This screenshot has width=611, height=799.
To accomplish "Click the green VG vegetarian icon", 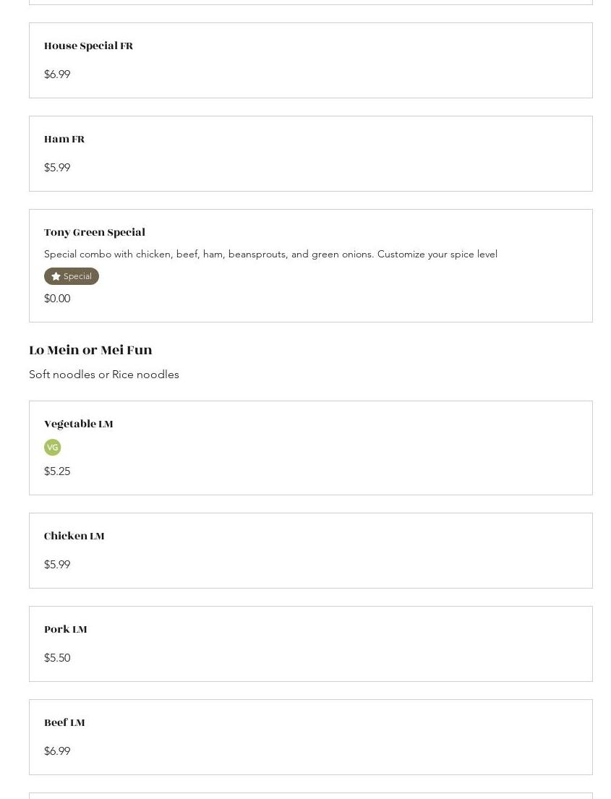I will pos(52,448).
